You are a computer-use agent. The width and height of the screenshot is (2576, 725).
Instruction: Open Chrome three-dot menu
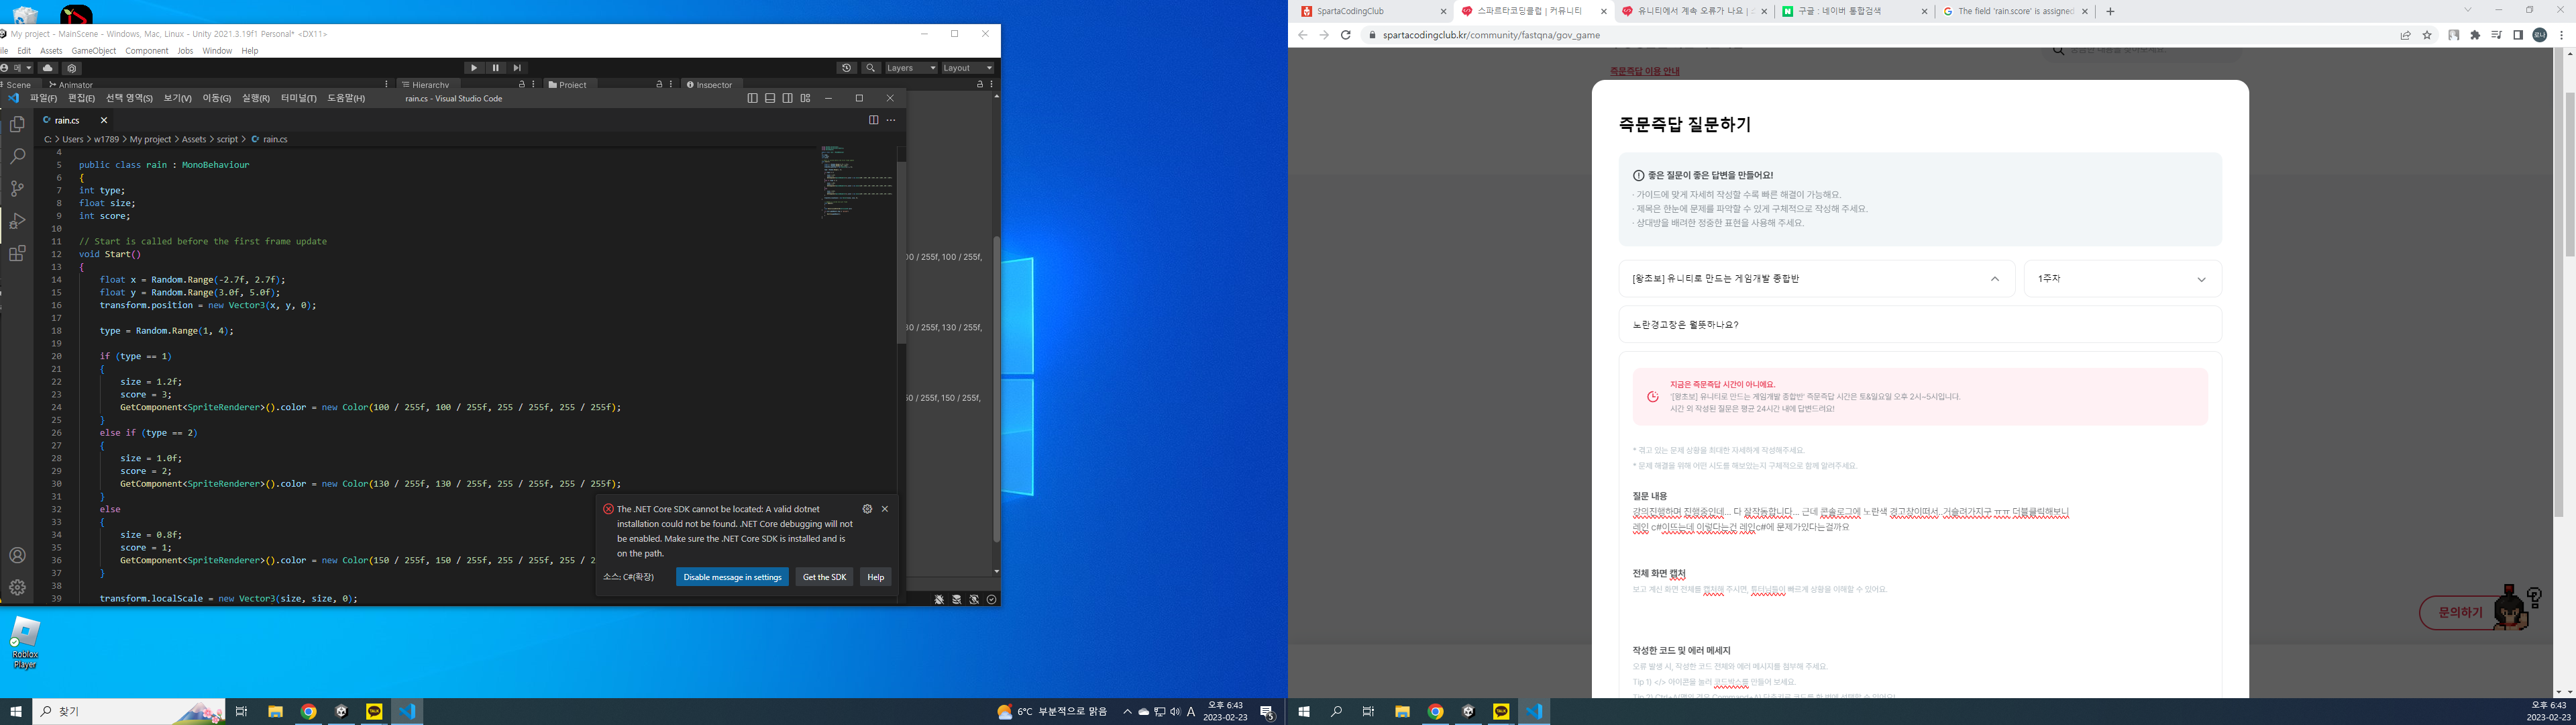click(x=2561, y=35)
